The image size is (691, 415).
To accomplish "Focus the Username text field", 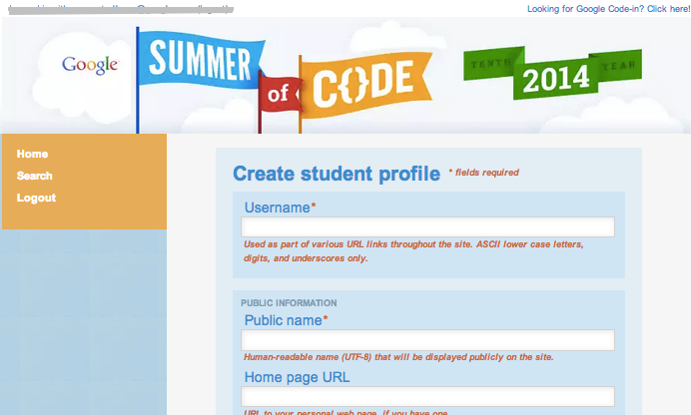I will click(428, 226).
